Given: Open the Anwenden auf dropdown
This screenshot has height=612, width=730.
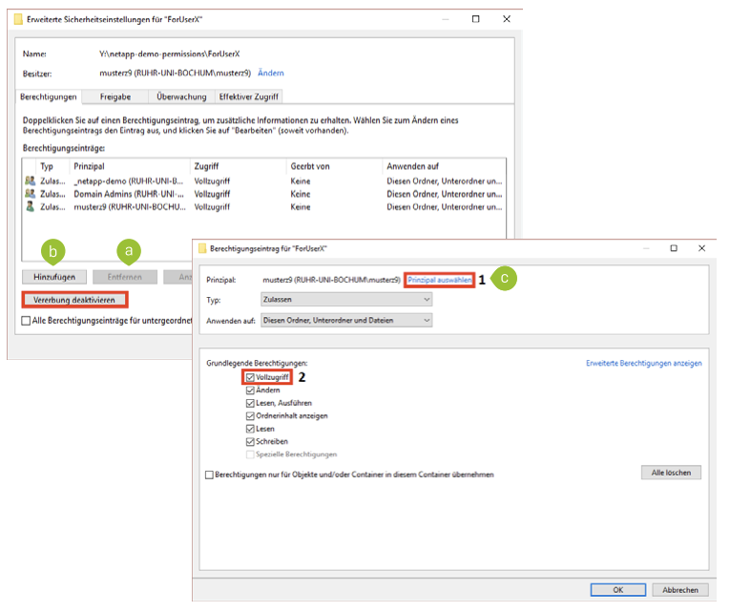Looking at the screenshot, I should [x=346, y=321].
